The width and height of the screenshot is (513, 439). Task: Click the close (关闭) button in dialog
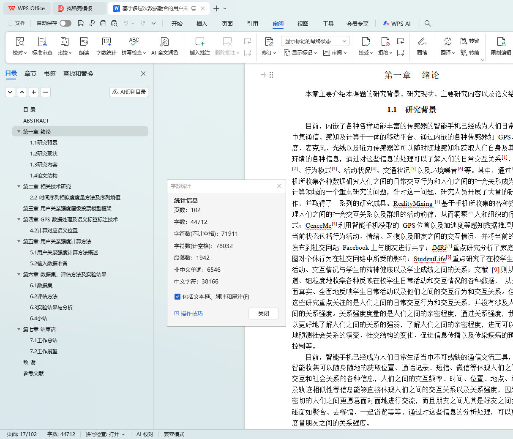(x=263, y=314)
